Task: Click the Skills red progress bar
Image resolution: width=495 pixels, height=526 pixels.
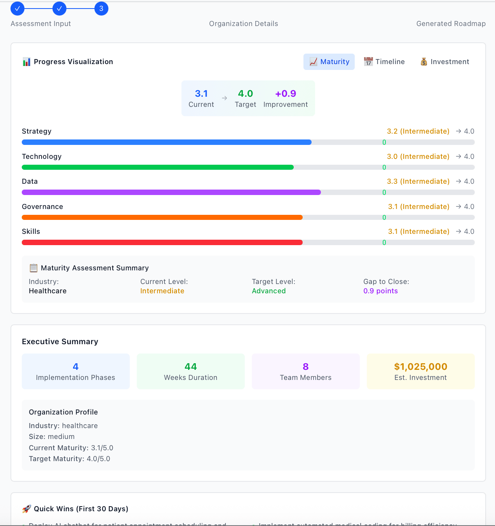Action: pyautogui.click(x=162, y=242)
